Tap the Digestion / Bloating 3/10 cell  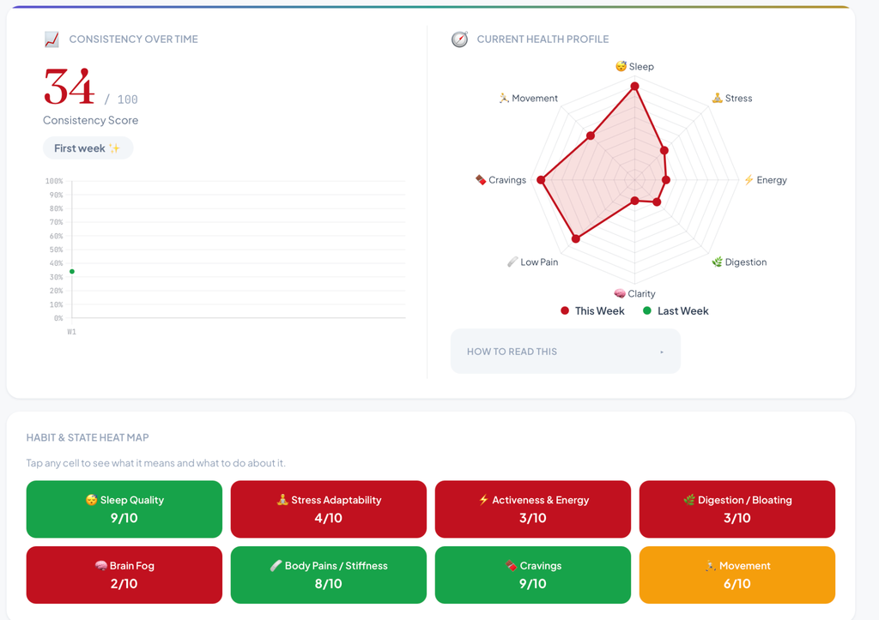coord(737,509)
